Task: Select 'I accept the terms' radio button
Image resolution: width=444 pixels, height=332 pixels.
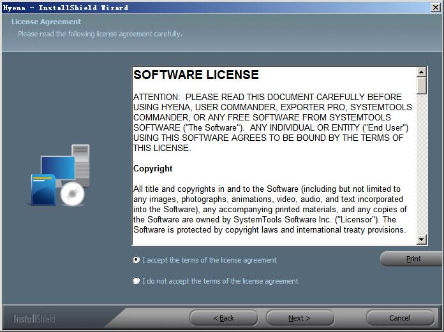Action: tap(137, 259)
